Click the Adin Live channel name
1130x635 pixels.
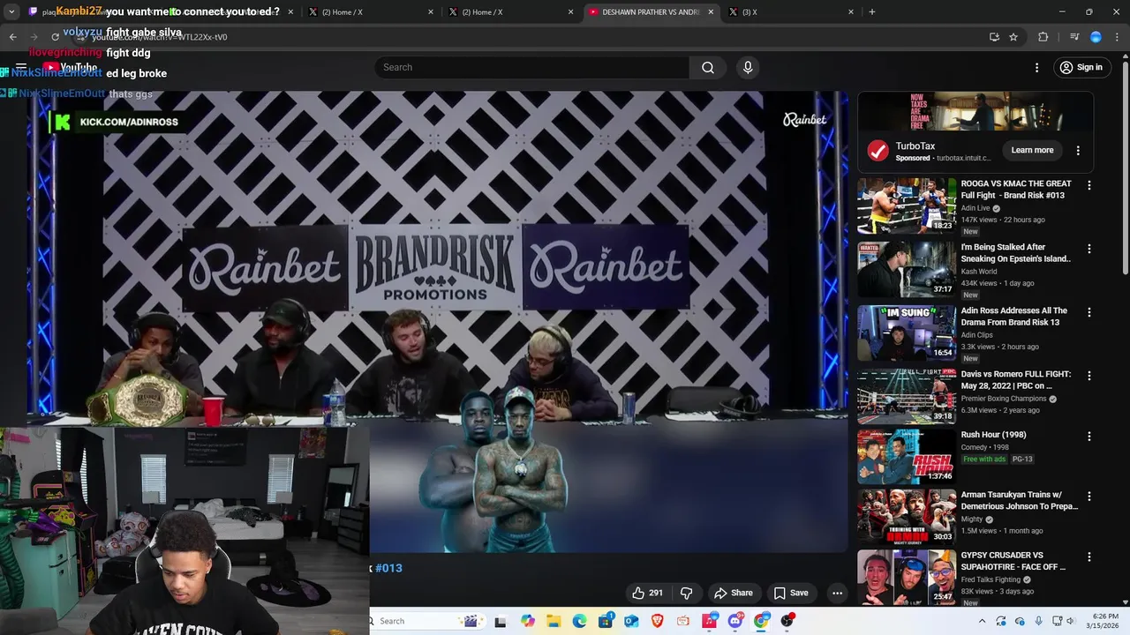[x=976, y=208]
